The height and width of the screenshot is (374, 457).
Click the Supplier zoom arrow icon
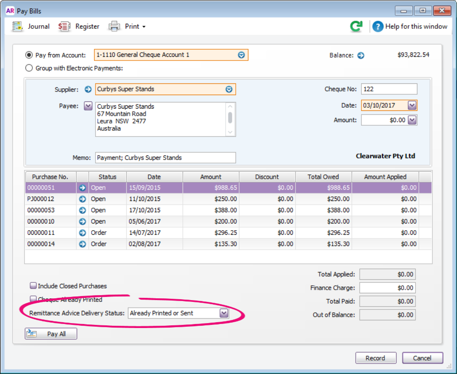click(88, 89)
